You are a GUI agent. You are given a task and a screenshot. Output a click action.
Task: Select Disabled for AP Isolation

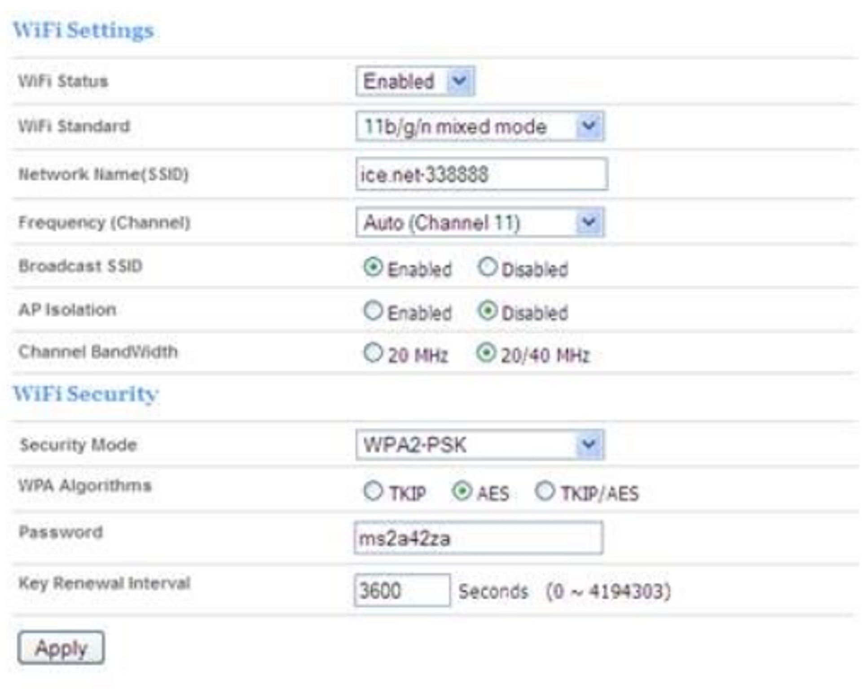coord(487,311)
